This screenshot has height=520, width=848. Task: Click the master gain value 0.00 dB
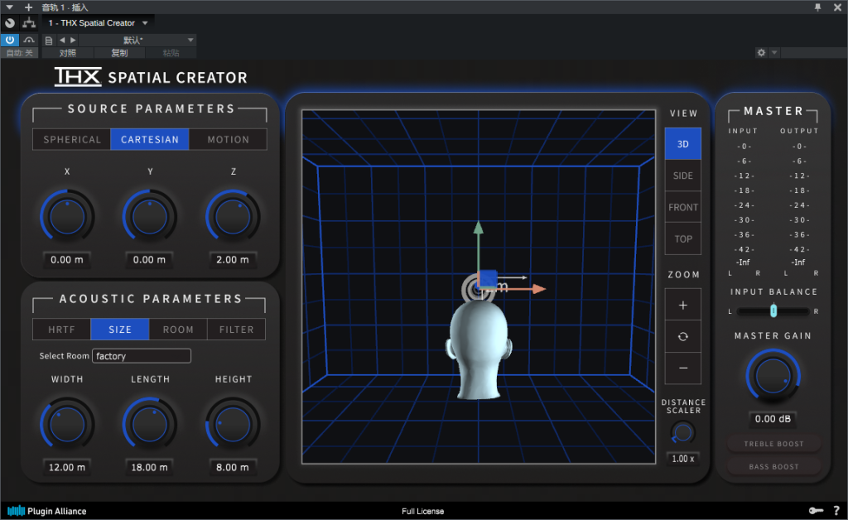[x=773, y=419]
